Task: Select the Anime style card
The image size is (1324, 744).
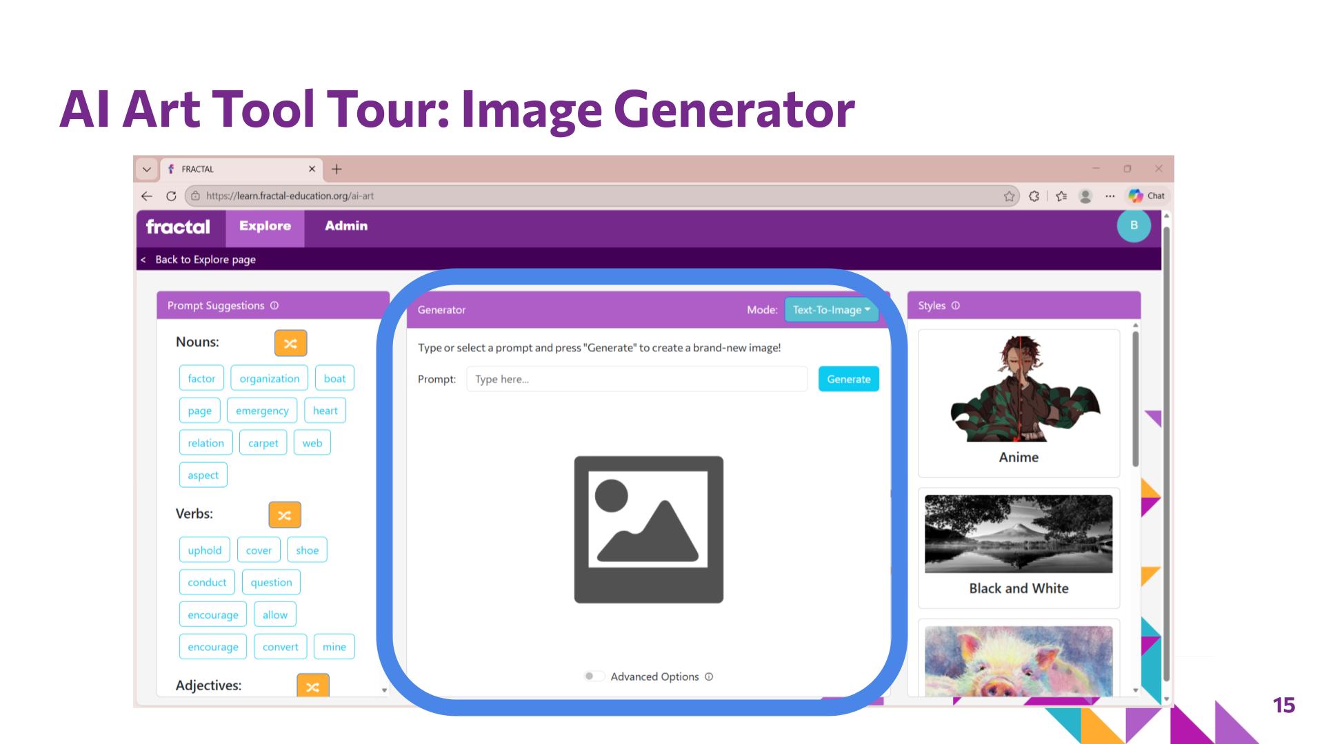Action: point(1019,403)
